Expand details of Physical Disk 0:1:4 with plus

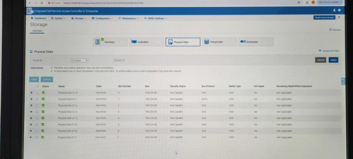(31, 118)
